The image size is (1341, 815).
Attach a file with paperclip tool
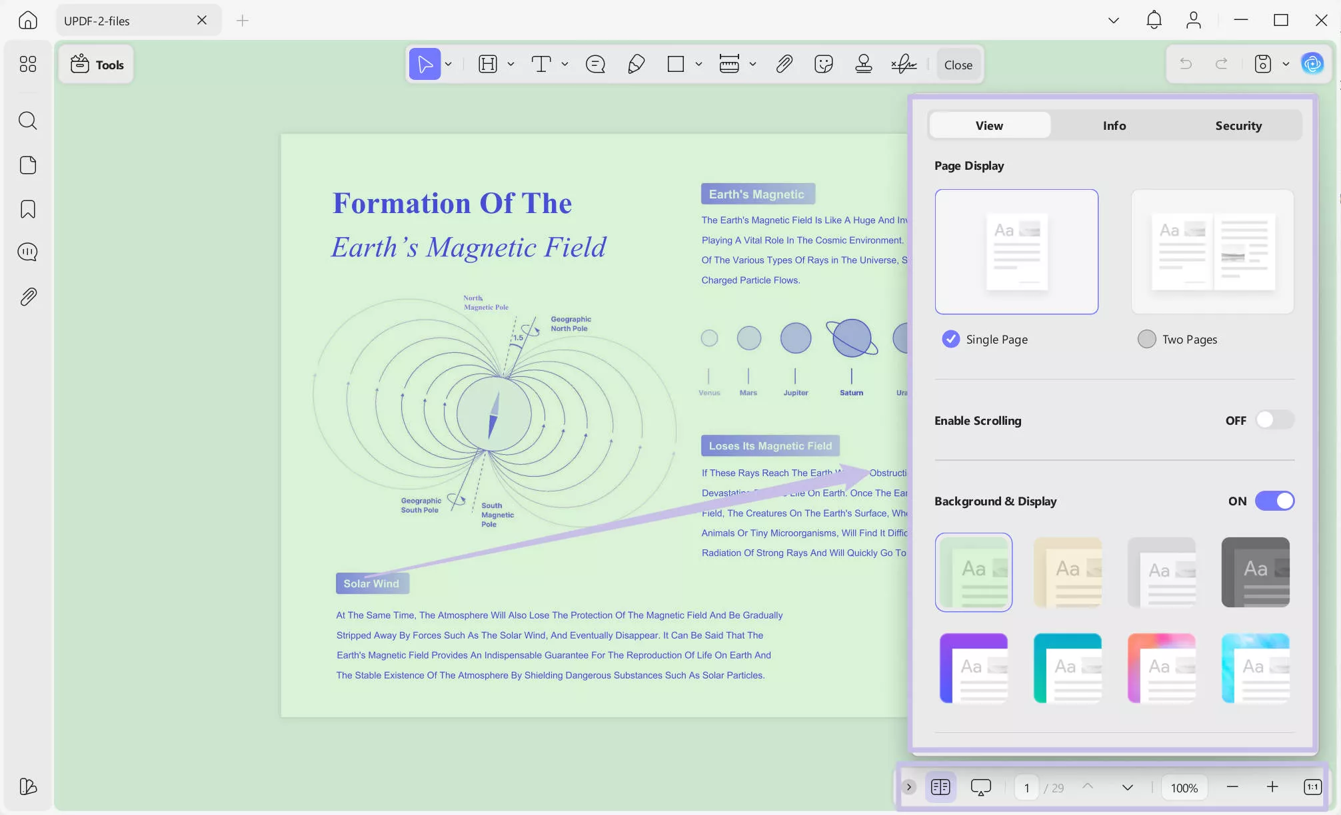[784, 65]
